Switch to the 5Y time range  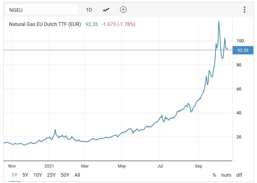click(x=25, y=175)
